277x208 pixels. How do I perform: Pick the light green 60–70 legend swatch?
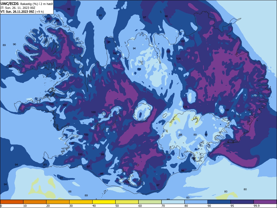150,202
